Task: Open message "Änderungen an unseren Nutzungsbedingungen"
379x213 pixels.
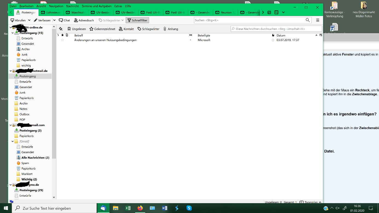Action: (105, 40)
